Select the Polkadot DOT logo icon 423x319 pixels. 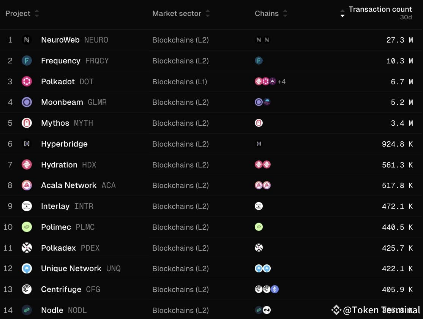[x=27, y=81]
